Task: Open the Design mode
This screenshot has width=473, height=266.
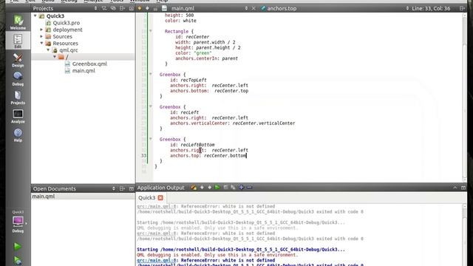Action: (x=18, y=60)
